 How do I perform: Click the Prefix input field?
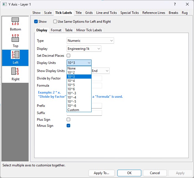[x=97, y=106]
